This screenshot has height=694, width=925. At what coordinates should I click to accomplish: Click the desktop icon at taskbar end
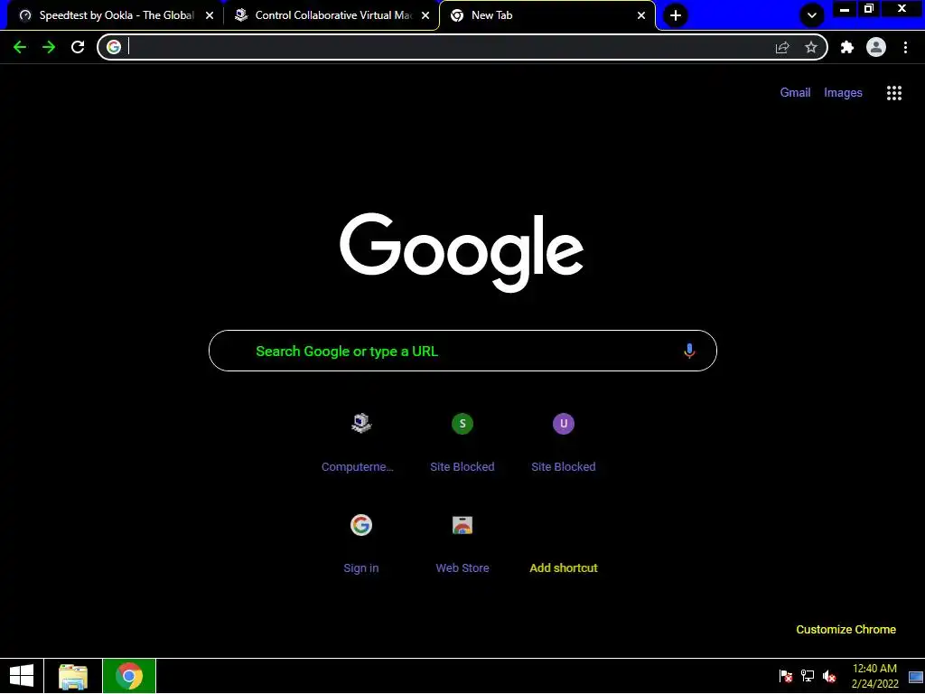pos(916,676)
